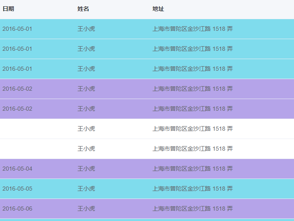The height and width of the screenshot is (221, 294).
Task: Click the address in the first 2016-05-01 row
Action: point(192,29)
